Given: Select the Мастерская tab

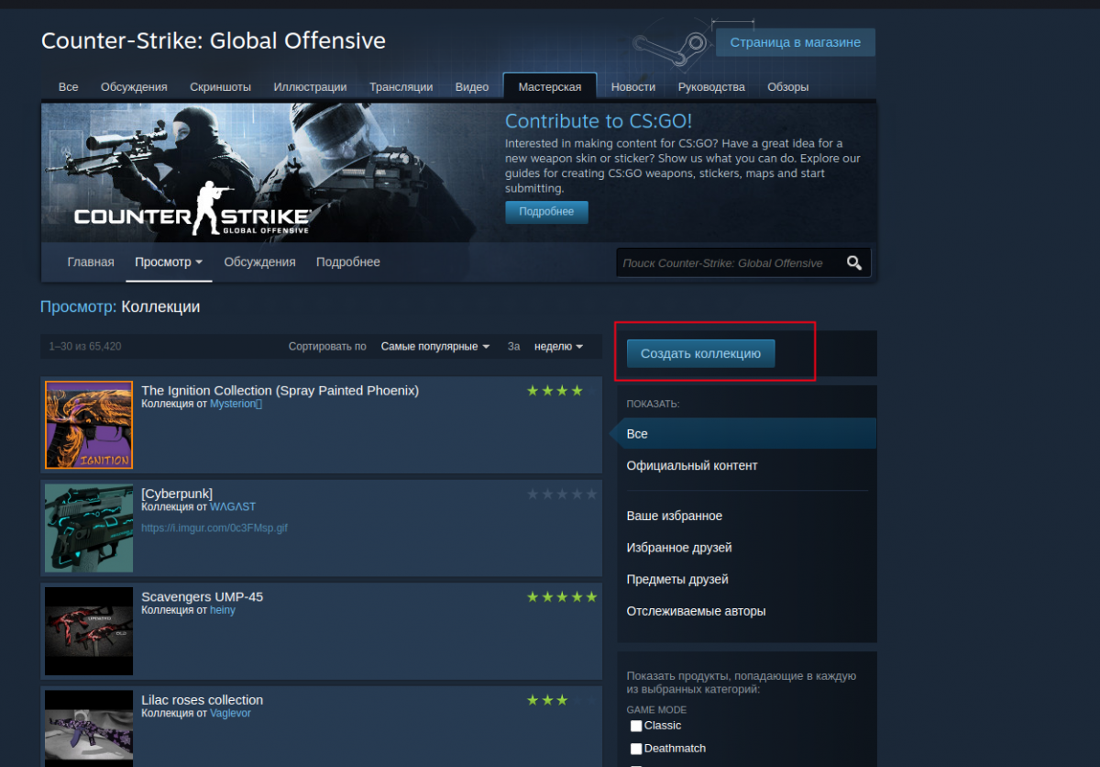Looking at the screenshot, I should tap(550, 87).
